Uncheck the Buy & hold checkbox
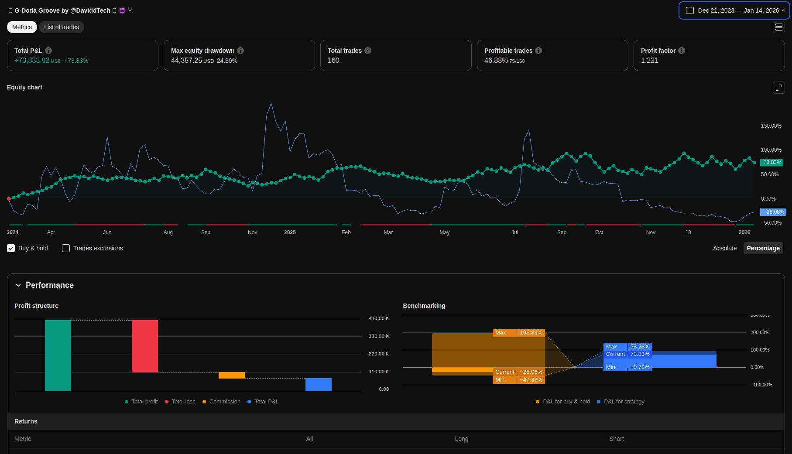Image resolution: width=792 pixels, height=454 pixels. click(11, 248)
